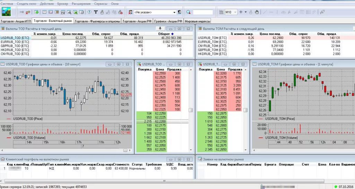Click the 63 430,00 portfolio value cell
Screen dimensions: 355x189
(x=121, y=169)
